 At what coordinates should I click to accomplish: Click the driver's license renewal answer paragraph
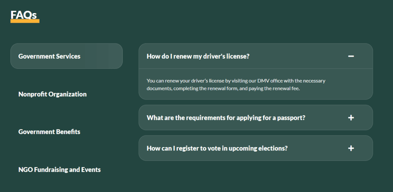236,84
